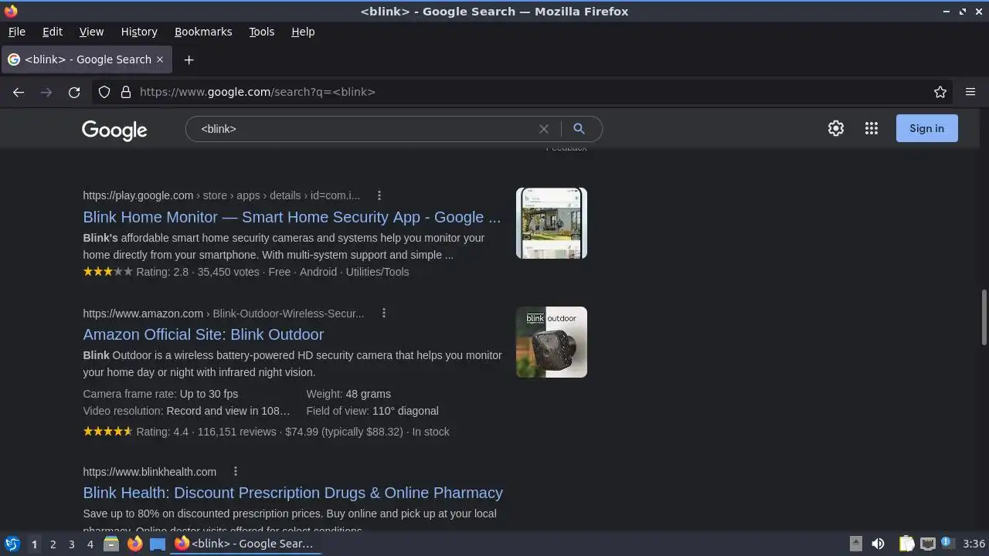Click the "Weight: 48 grams" text
Image resolution: width=989 pixels, height=556 pixels.
[x=348, y=394]
